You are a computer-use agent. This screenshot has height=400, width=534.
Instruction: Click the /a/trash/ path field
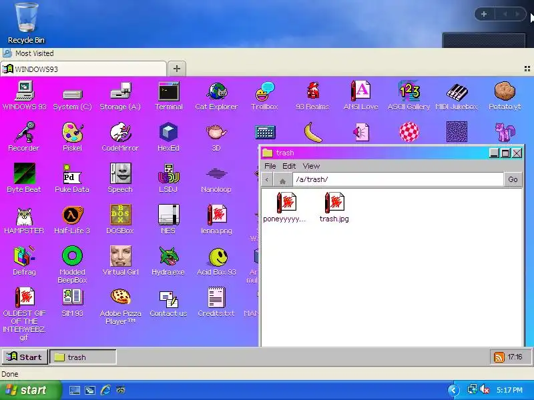coord(398,179)
